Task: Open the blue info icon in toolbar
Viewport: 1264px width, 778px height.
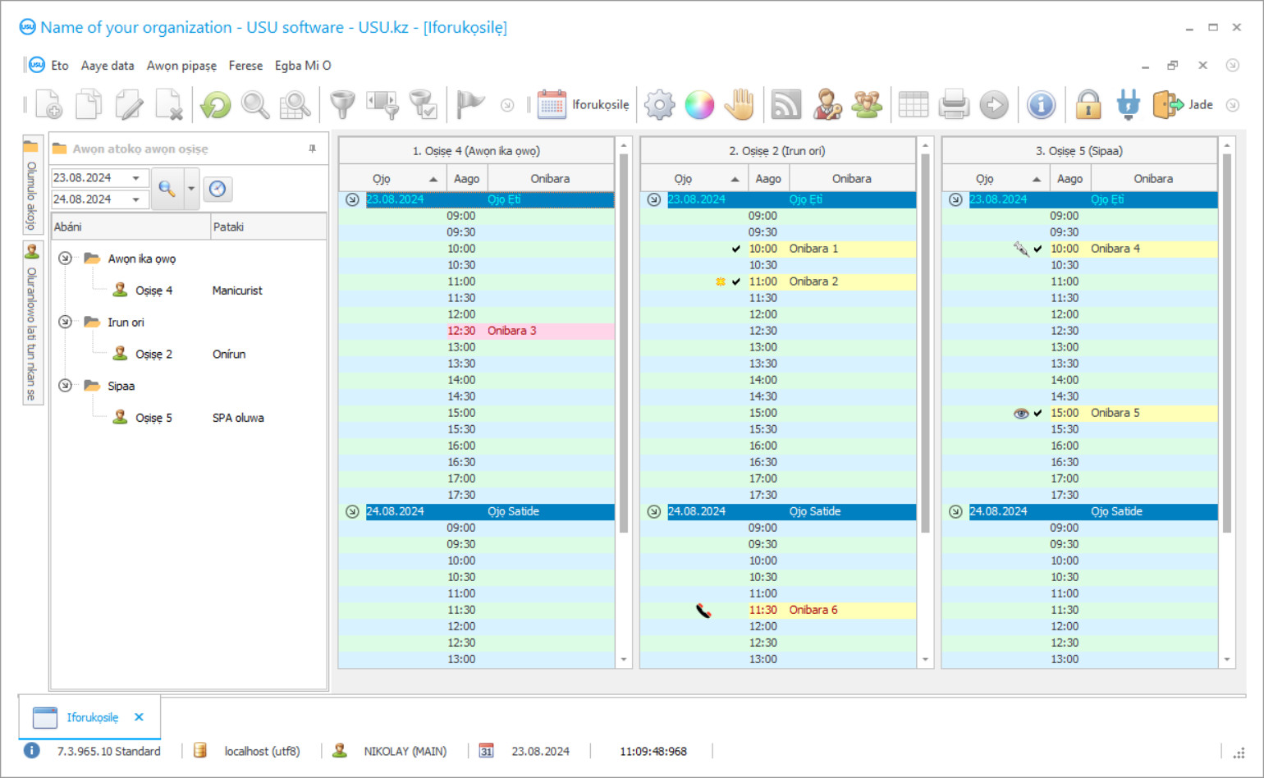Action: pos(1041,105)
